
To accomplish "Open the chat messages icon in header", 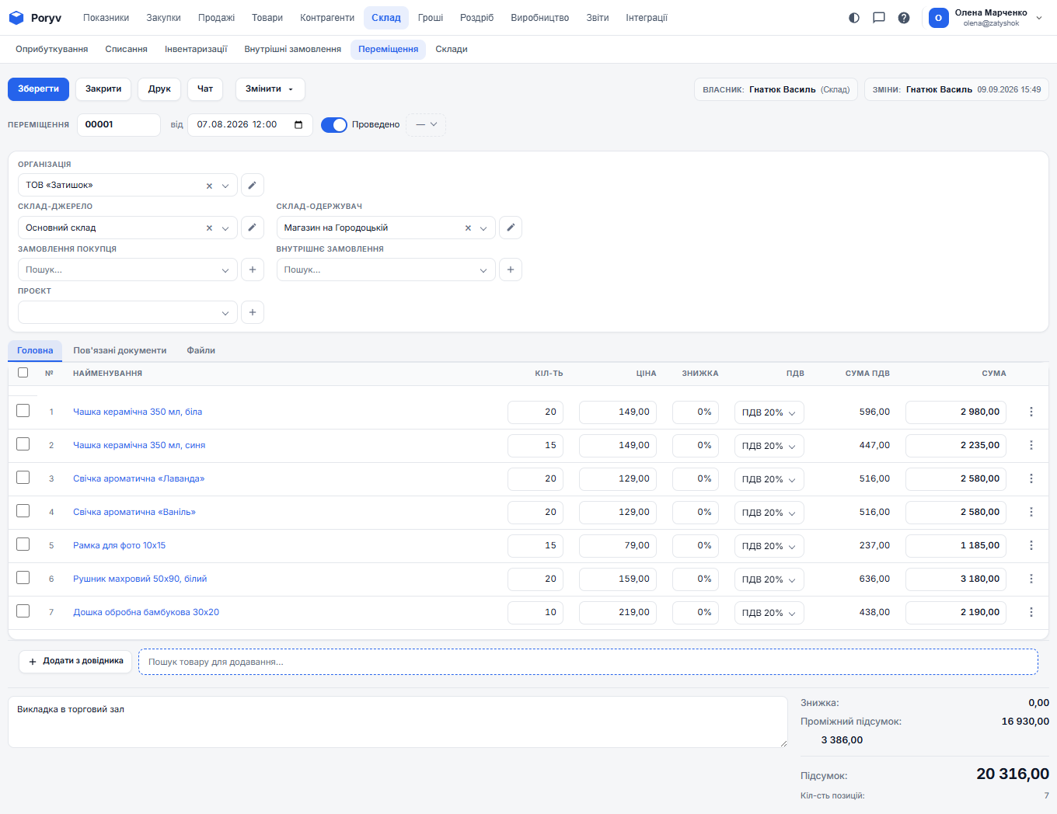I will pos(879,18).
